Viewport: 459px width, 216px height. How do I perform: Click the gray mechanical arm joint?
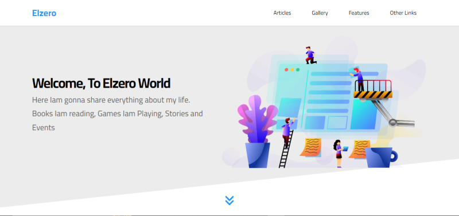tap(393, 123)
